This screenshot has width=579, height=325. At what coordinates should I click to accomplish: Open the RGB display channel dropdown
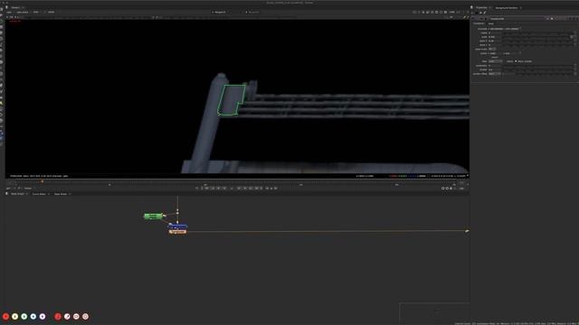[36, 12]
